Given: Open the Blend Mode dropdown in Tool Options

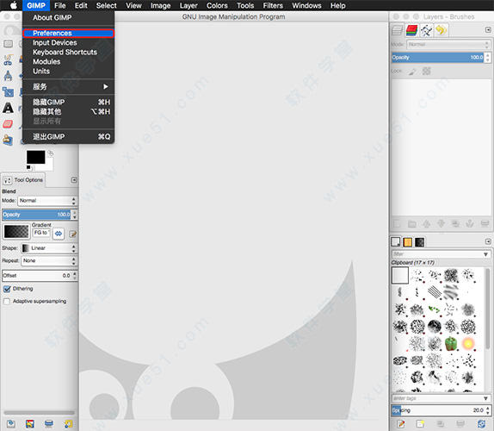Looking at the screenshot, I should (x=47, y=201).
